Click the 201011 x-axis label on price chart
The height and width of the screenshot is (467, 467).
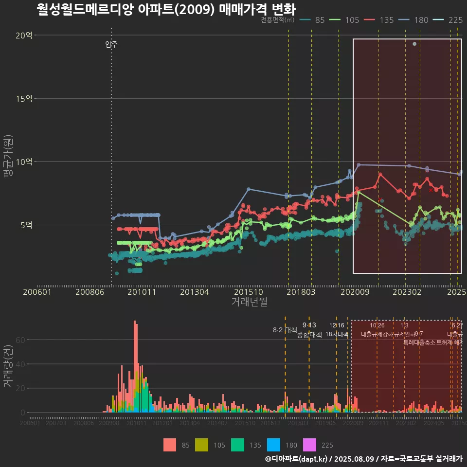[142, 292]
